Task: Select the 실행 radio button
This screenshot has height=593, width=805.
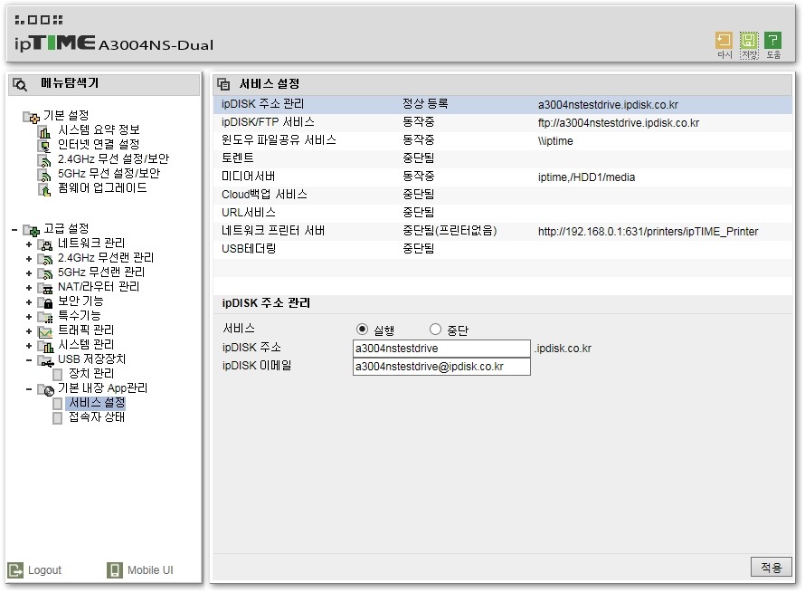Action: pos(362,329)
